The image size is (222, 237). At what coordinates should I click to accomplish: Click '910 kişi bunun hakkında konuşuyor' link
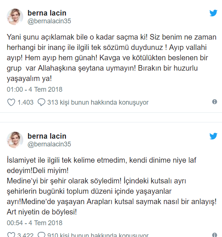98,235
